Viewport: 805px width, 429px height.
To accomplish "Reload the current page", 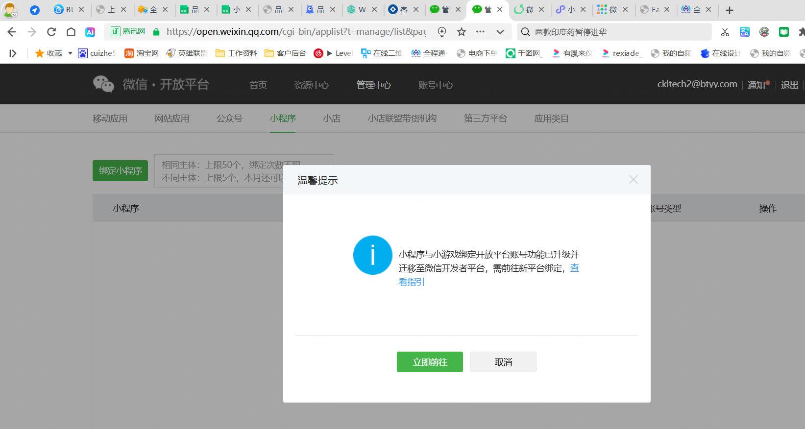I will (x=51, y=32).
